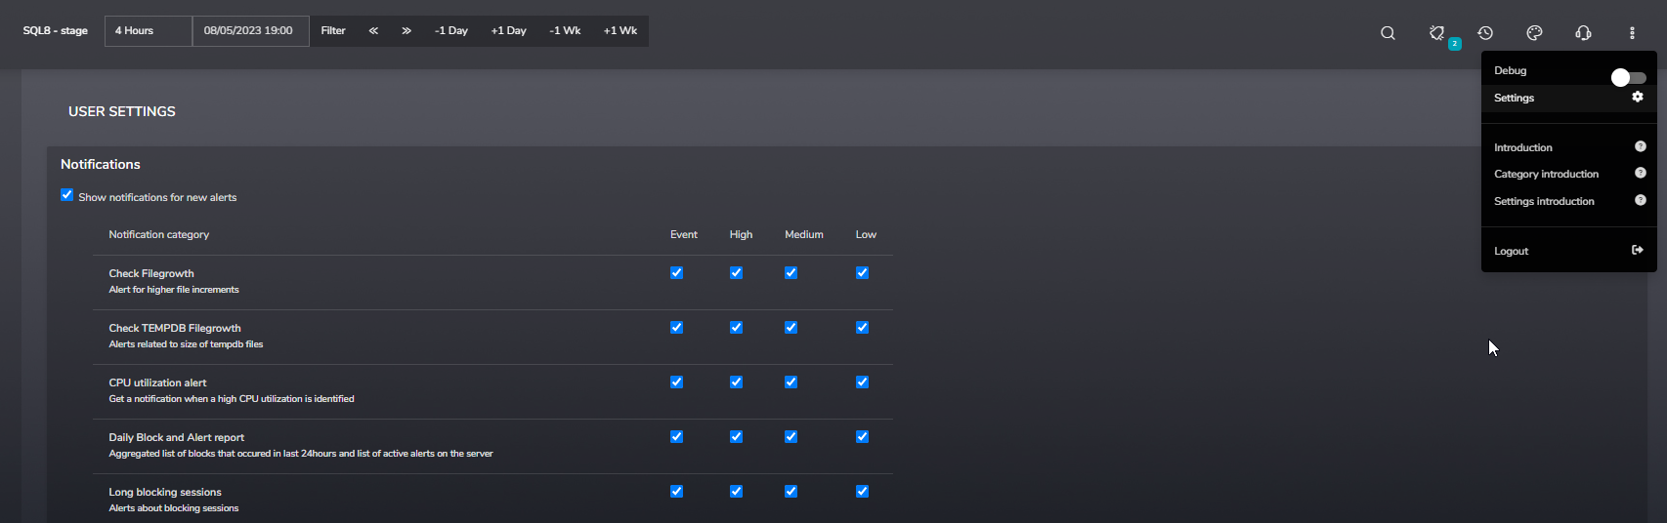
Task: Uncheck Show notifications for new alerts
Action: click(x=66, y=195)
